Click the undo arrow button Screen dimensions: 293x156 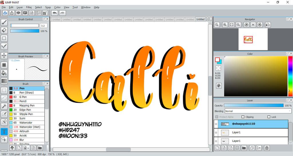pos(55,13)
